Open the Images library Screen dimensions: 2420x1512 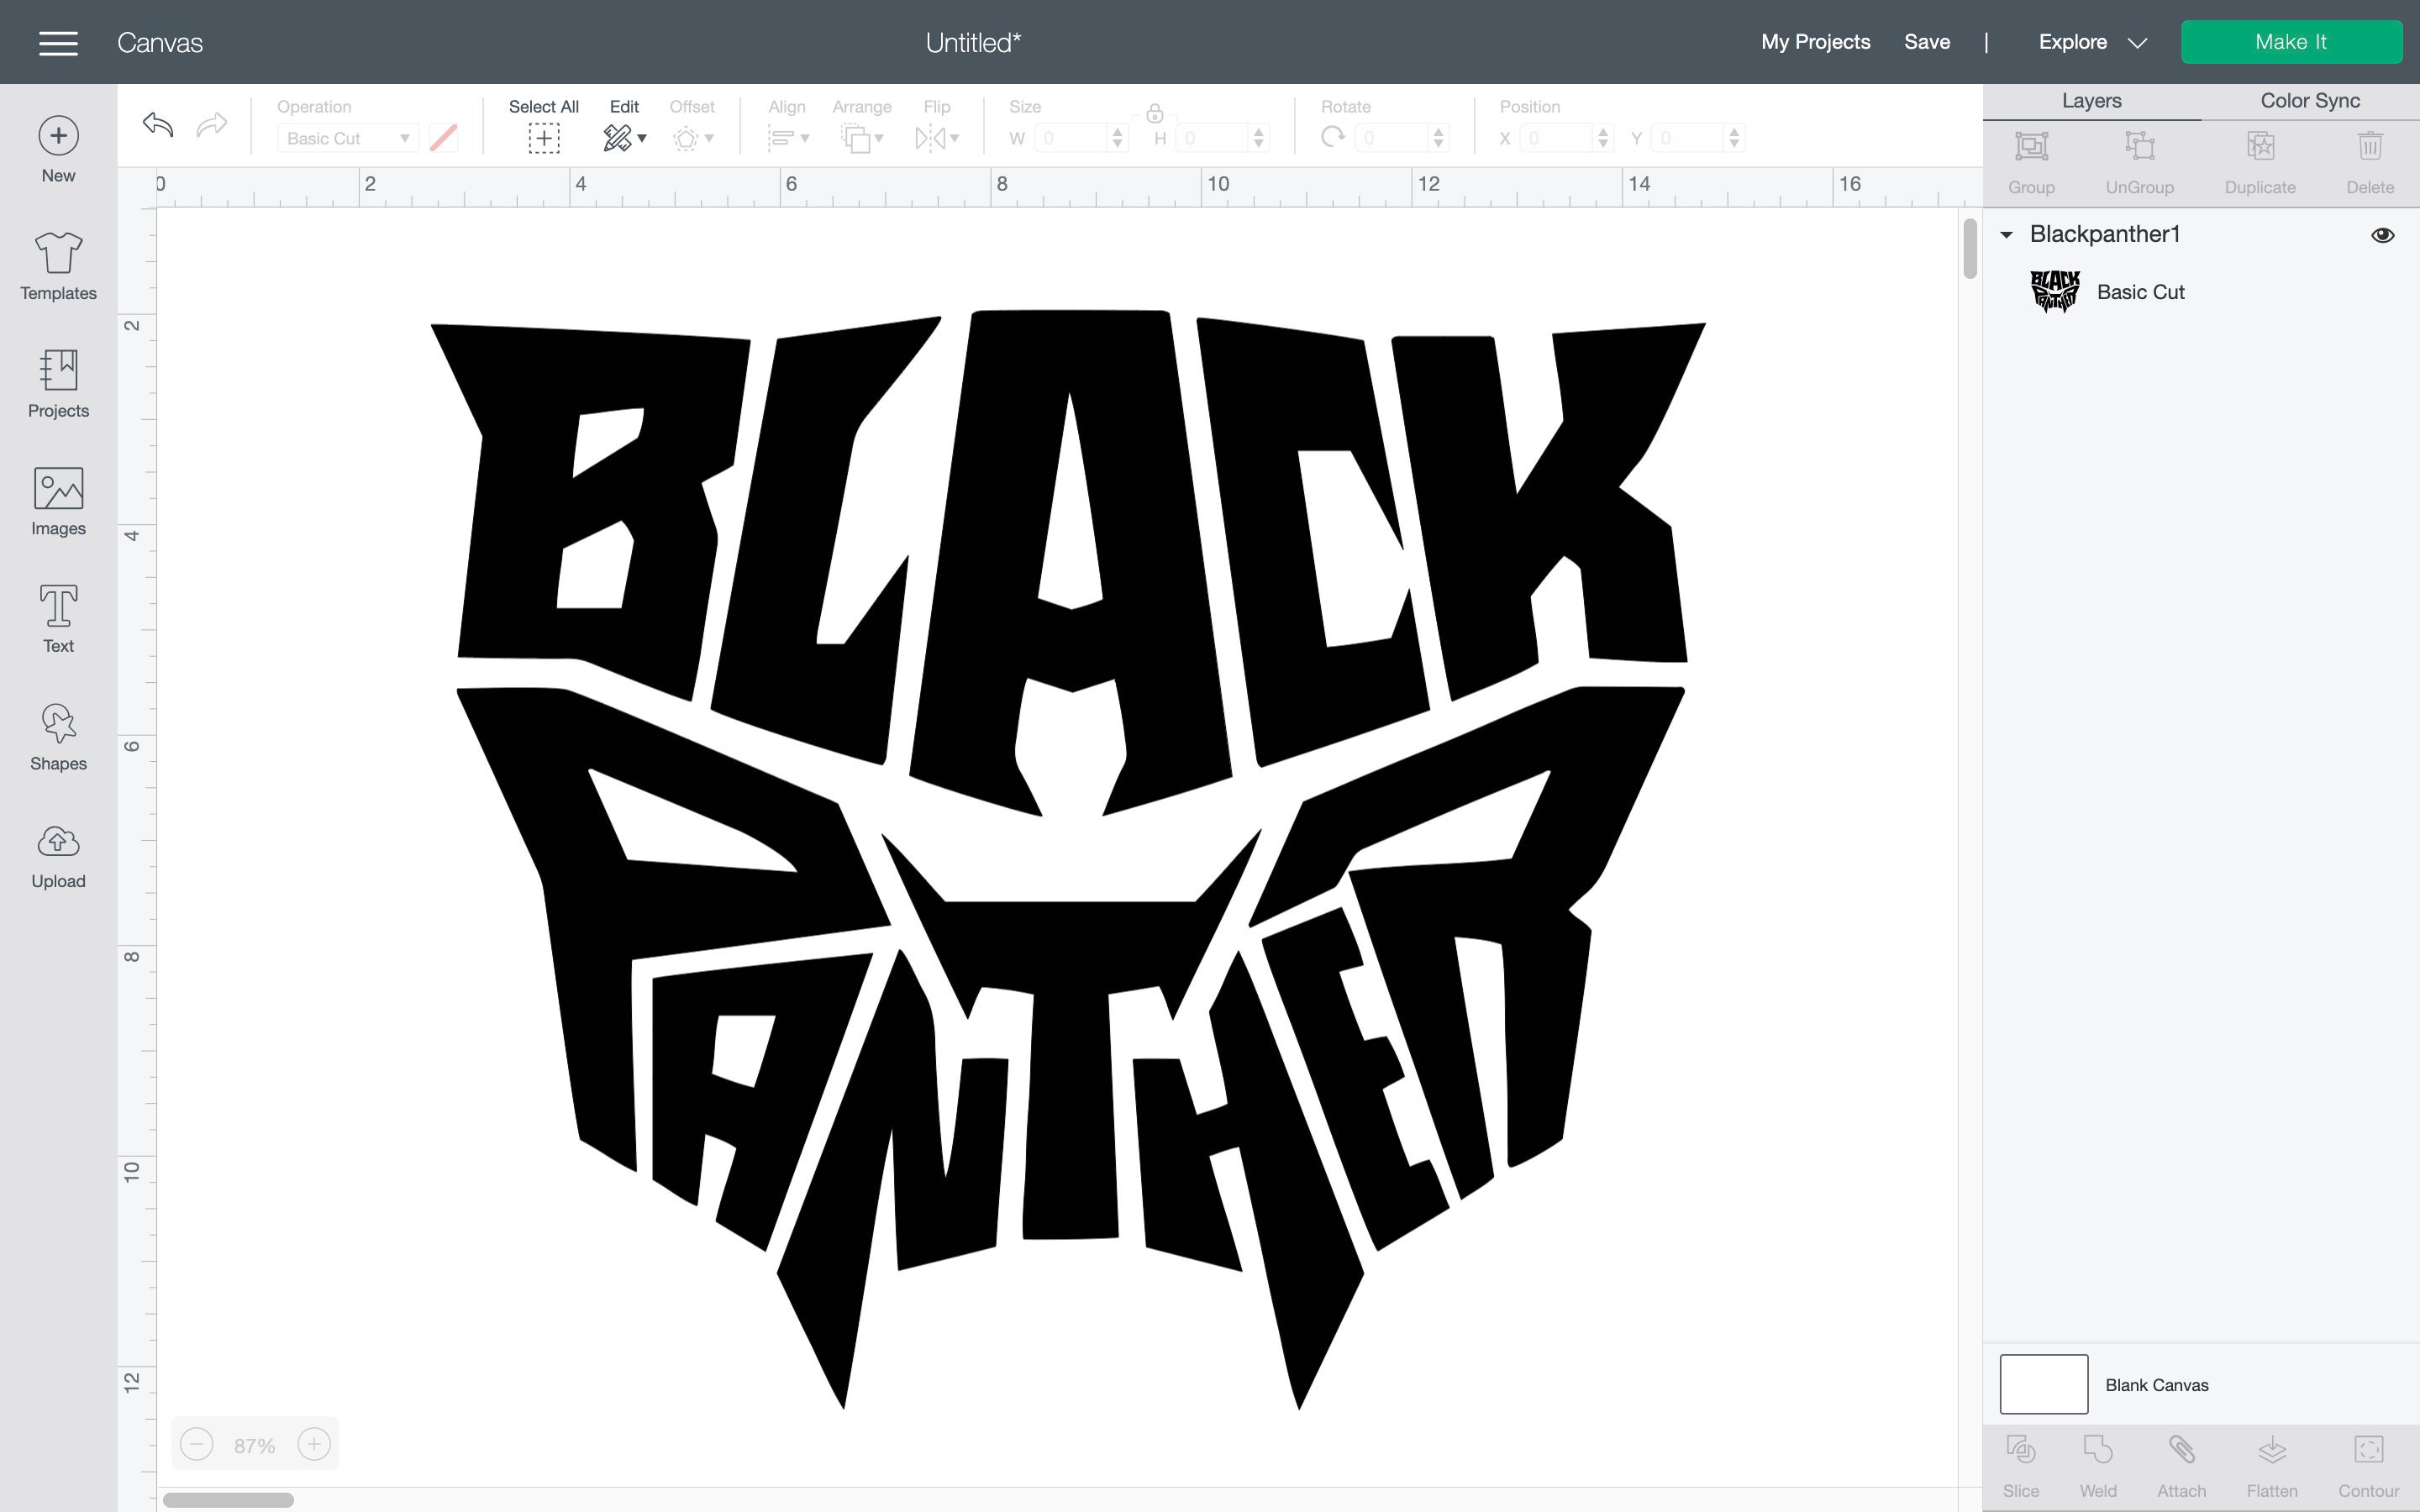58,501
